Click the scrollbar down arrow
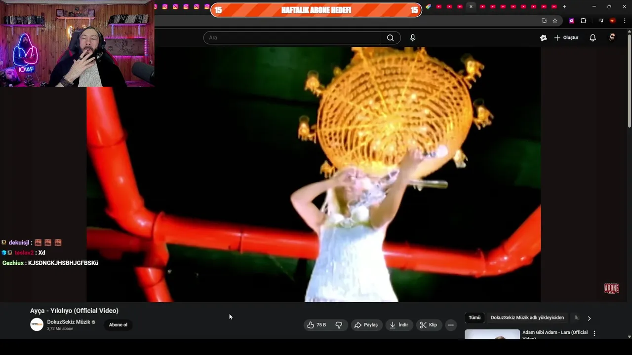632x355 pixels. point(629,337)
